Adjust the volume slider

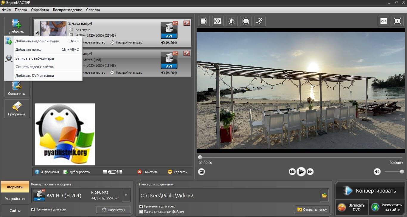pos(393,172)
